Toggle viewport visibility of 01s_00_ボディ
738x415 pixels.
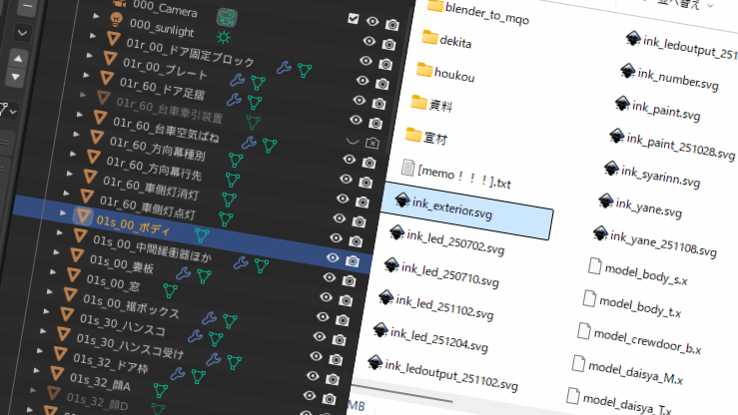pos(333,257)
